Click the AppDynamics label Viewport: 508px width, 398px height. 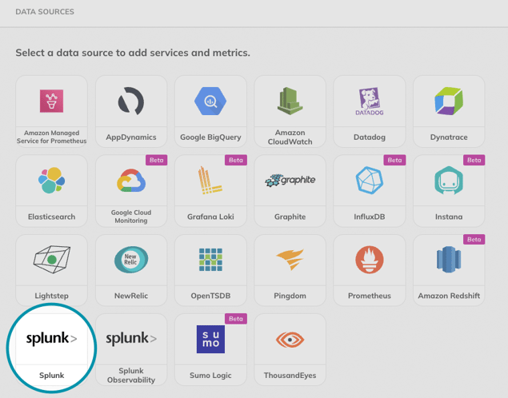coord(131,137)
